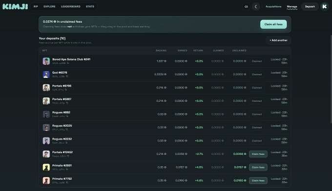332x191 pixels.
Task: Copy address of Portals #9766
Action: click(66, 89)
